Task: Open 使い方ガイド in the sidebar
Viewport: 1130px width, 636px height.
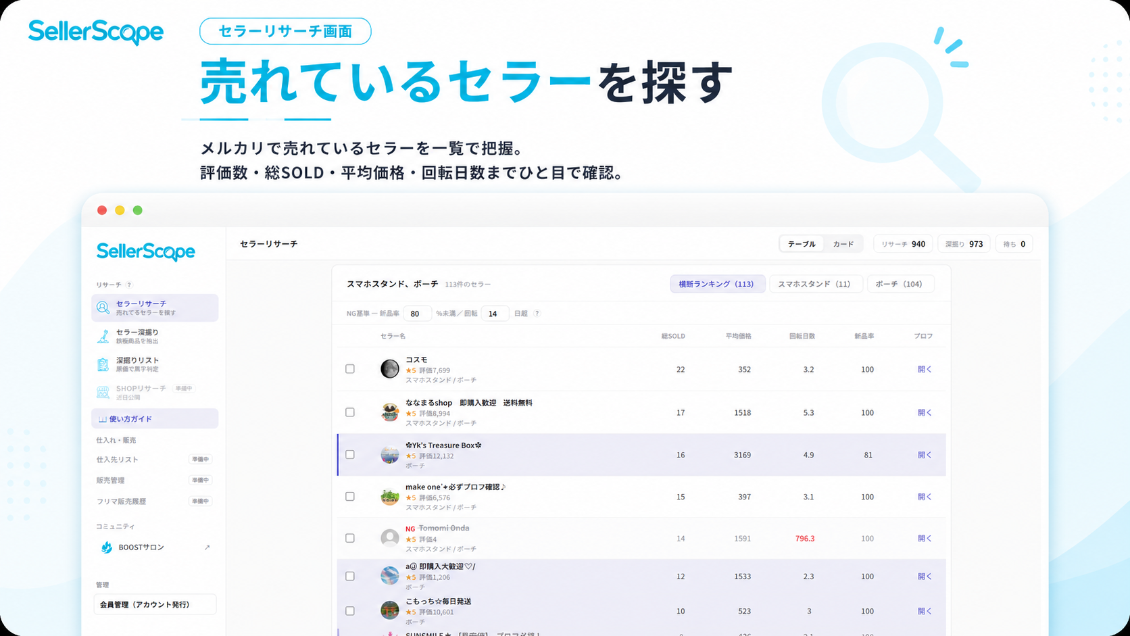Action: (x=155, y=419)
